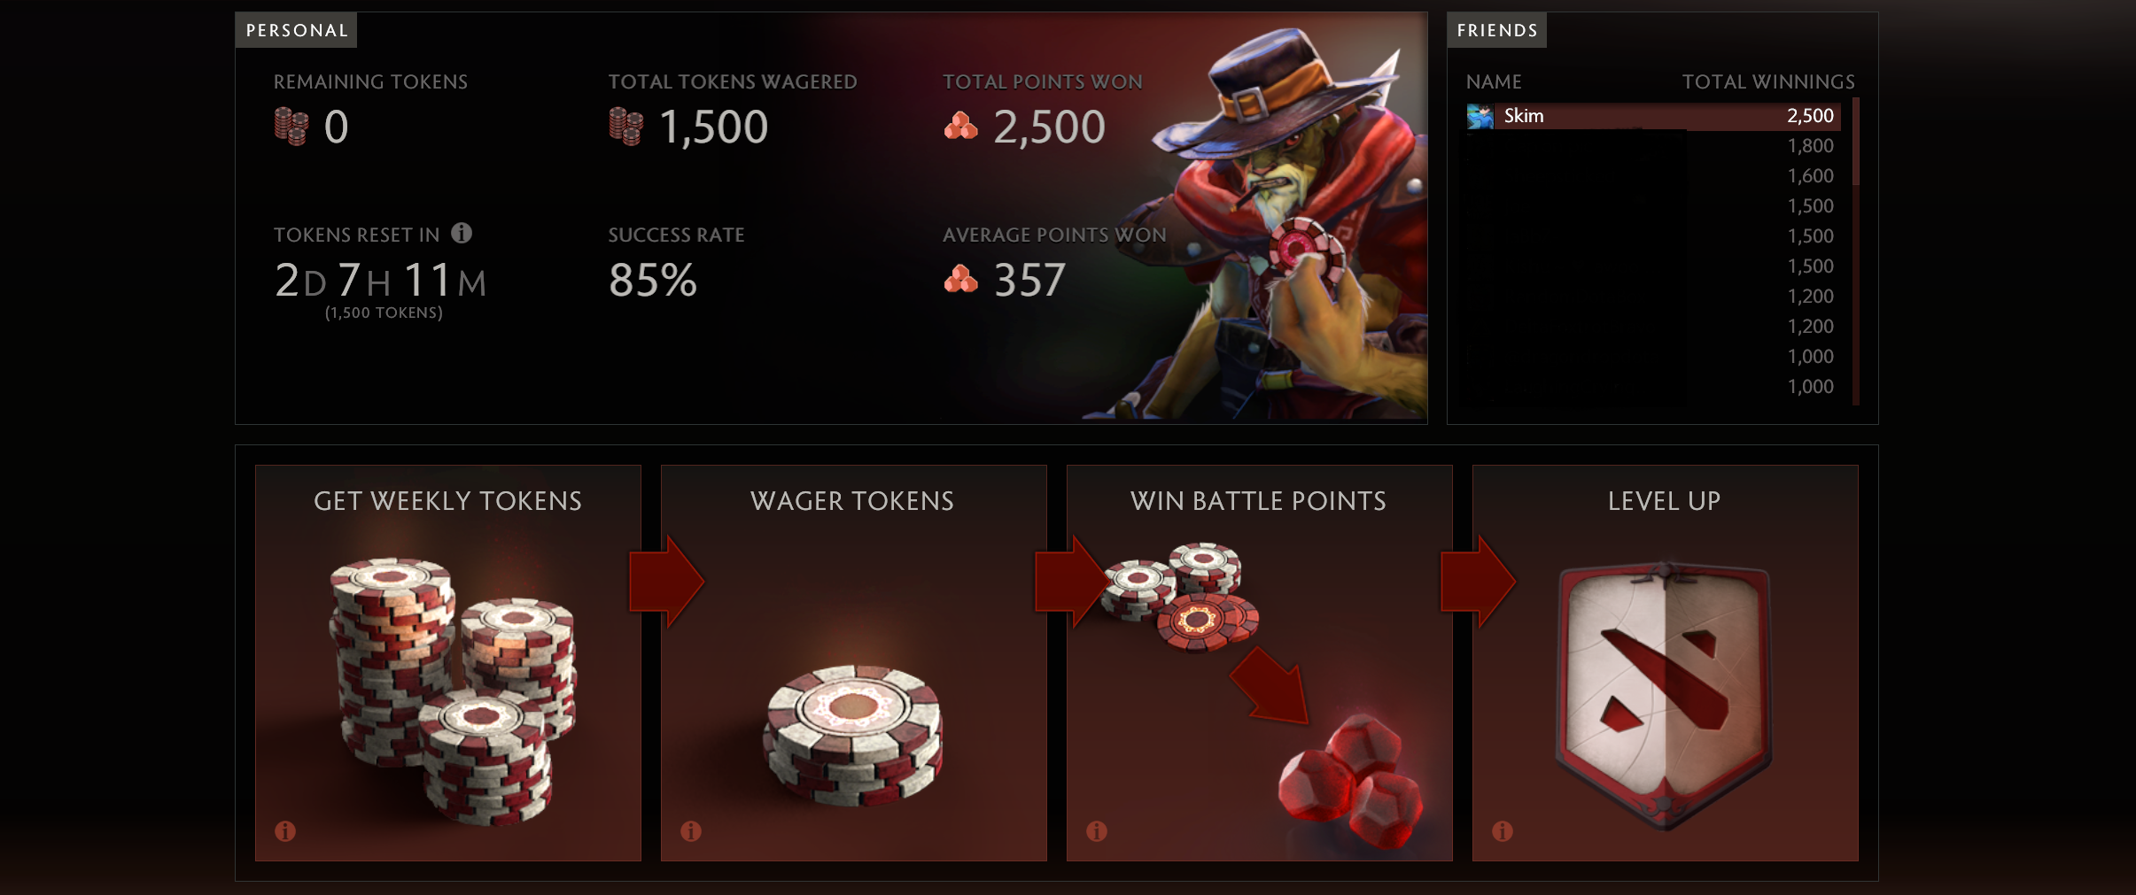
Task: Sort friends by Name column header
Action: coord(1494,81)
